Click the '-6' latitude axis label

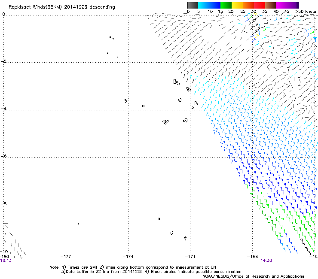point(3,156)
